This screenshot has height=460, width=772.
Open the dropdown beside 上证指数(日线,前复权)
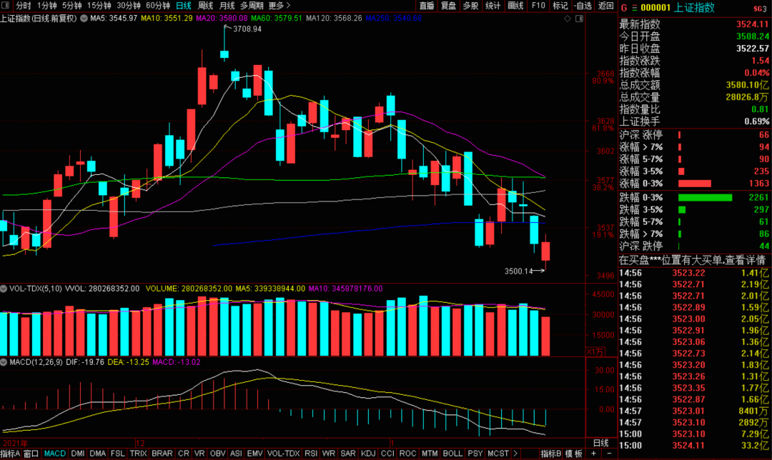[x=84, y=18]
